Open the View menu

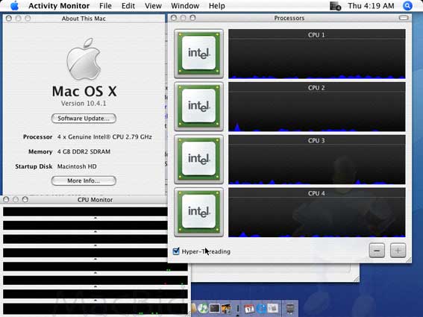coord(153,6)
